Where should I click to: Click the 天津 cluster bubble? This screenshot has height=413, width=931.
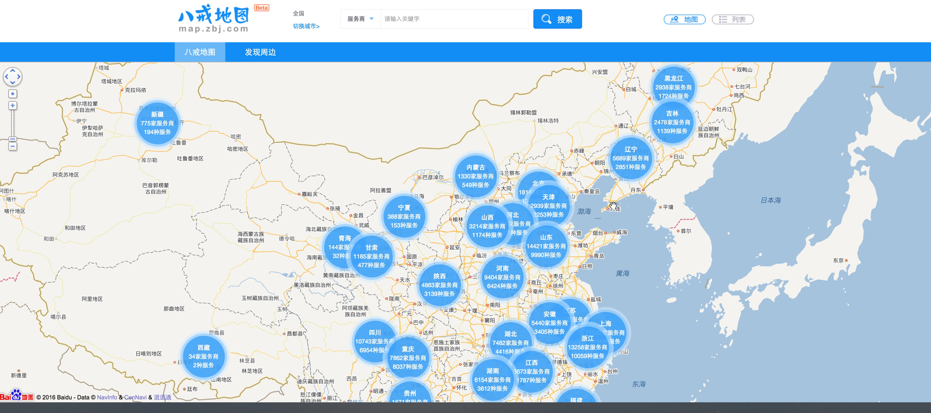pos(549,206)
